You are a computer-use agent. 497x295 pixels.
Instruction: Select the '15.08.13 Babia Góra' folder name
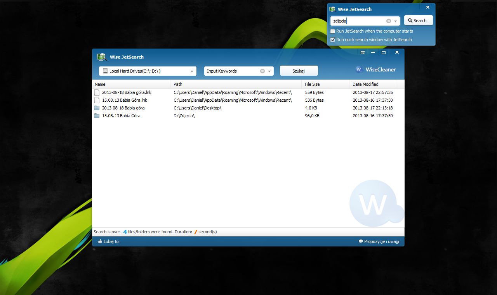pos(121,116)
